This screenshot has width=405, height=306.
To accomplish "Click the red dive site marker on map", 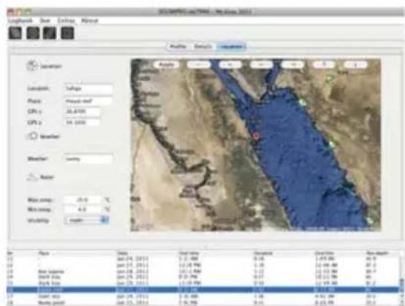I will point(256,135).
